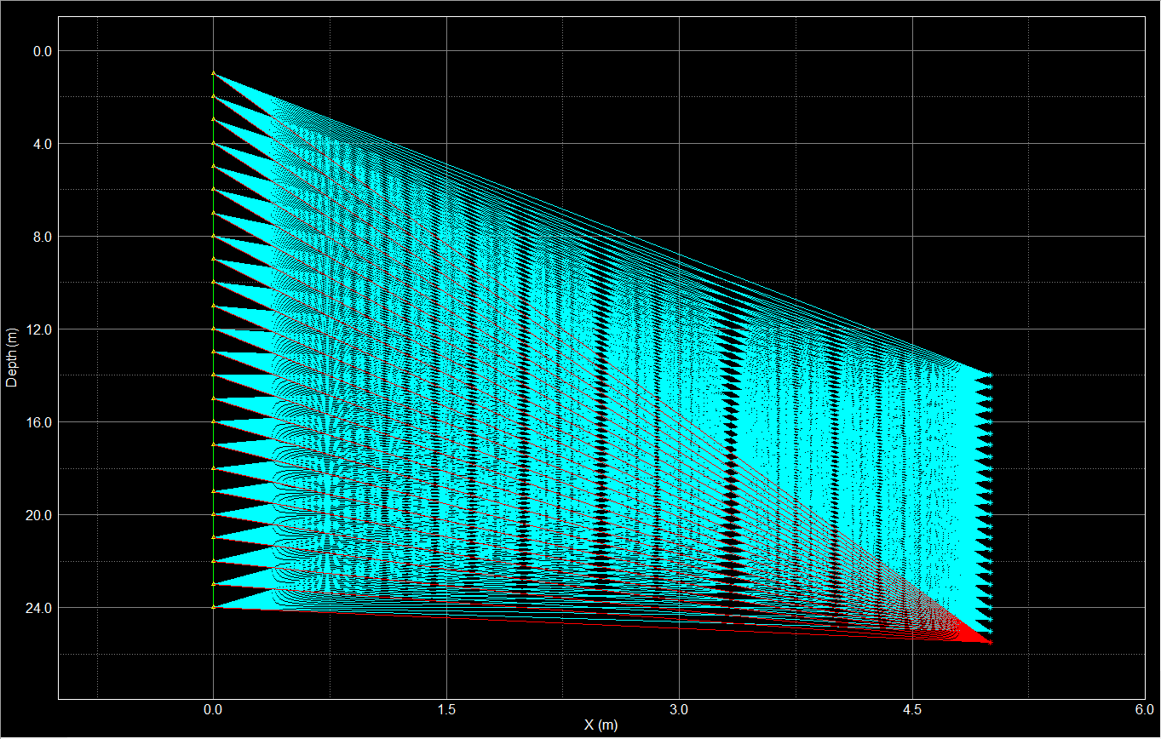Click the "X (m)" horizontal axis title

[x=601, y=725]
